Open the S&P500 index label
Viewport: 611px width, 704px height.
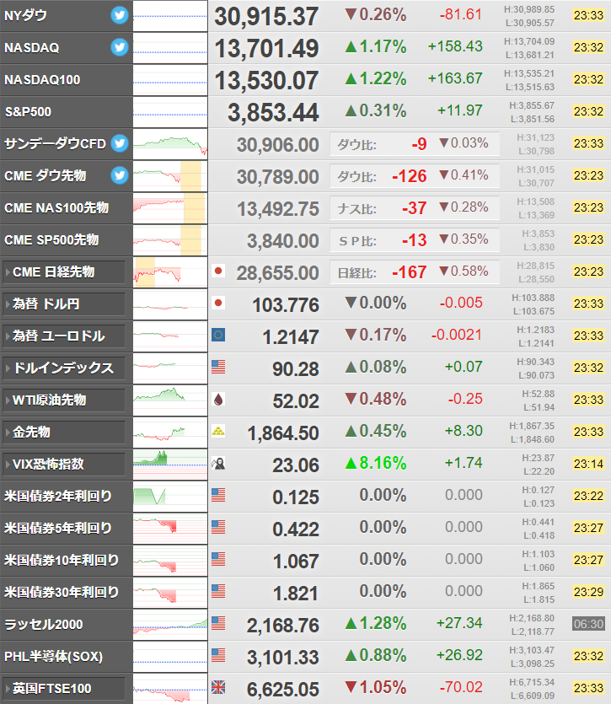(x=28, y=112)
